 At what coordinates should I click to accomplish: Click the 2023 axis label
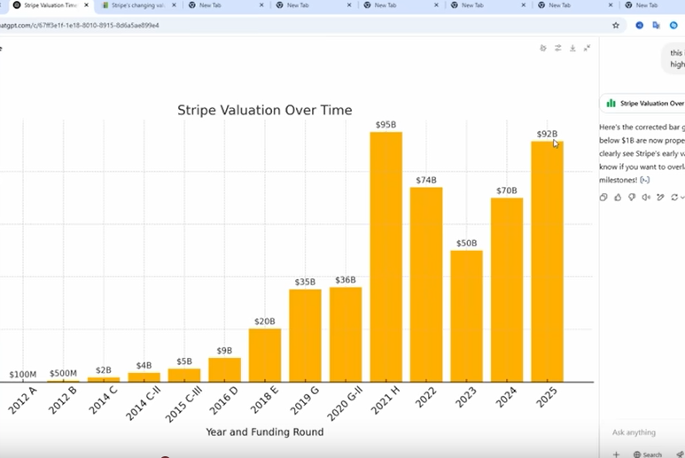[466, 397]
